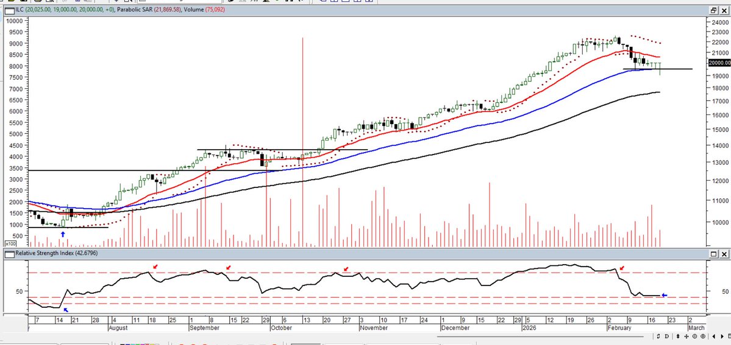Click Relative Strength Index (42.6796) title
The width and height of the screenshot is (731, 345).
[56, 253]
